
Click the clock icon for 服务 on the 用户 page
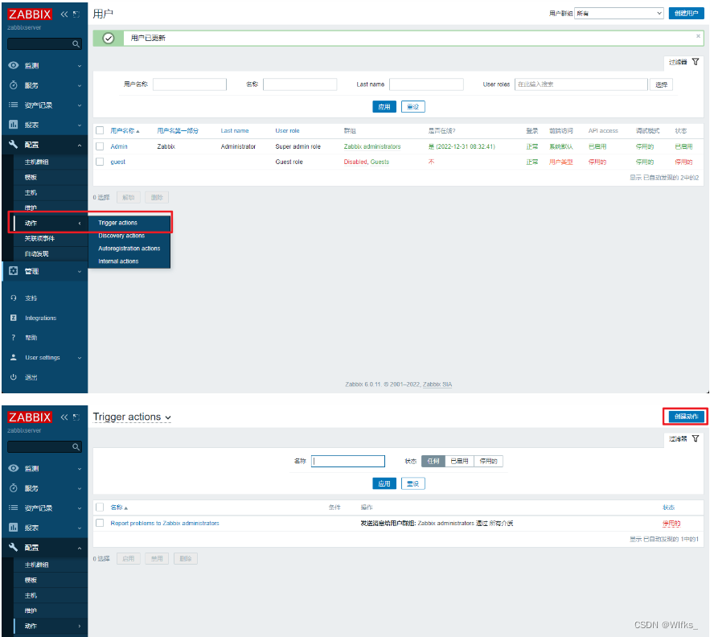[14, 85]
